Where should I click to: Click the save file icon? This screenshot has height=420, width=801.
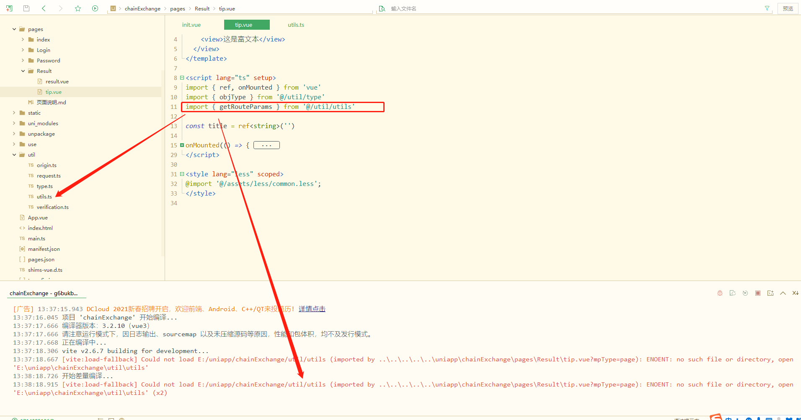[26, 8]
